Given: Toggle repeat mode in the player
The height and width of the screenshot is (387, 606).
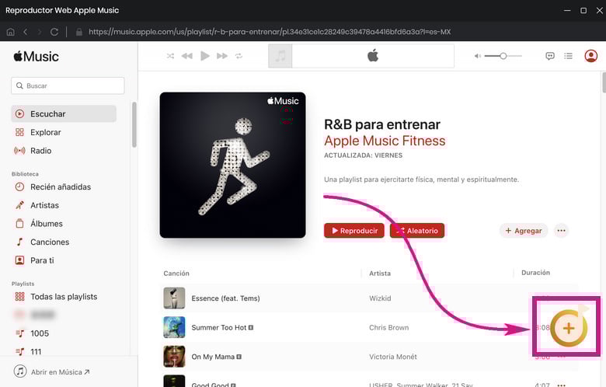Looking at the screenshot, I should coord(239,56).
